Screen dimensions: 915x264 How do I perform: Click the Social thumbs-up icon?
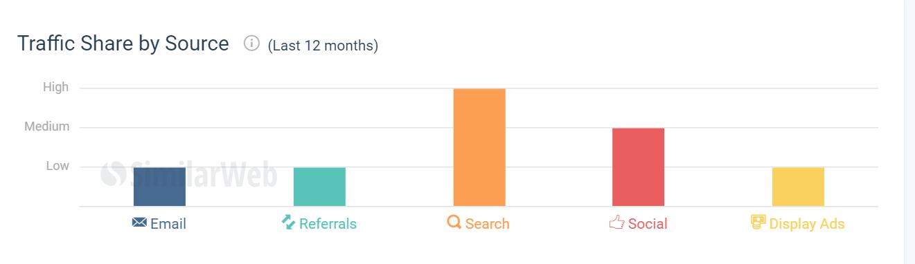tap(616, 223)
